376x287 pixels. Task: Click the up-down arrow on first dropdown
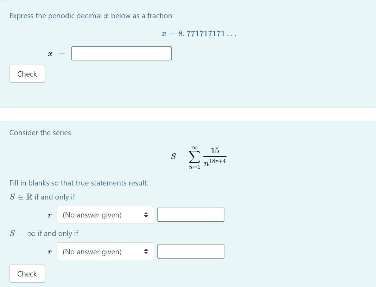click(146, 215)
